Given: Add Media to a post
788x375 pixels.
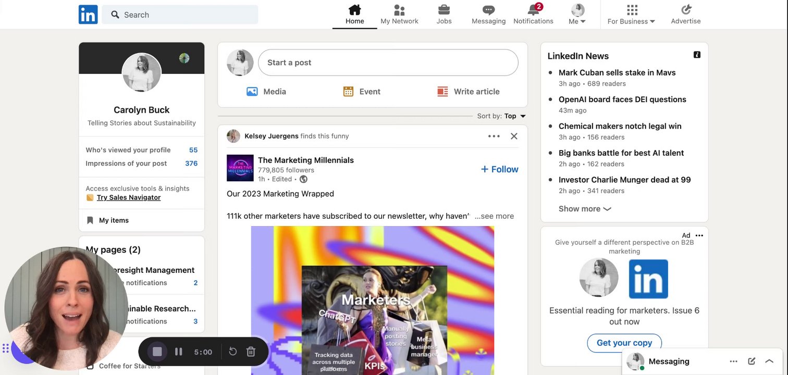Looking at the screenshot, I should click(266, 92).
